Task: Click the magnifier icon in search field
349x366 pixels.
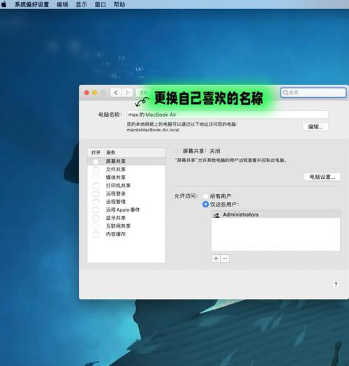Action: 285,93
